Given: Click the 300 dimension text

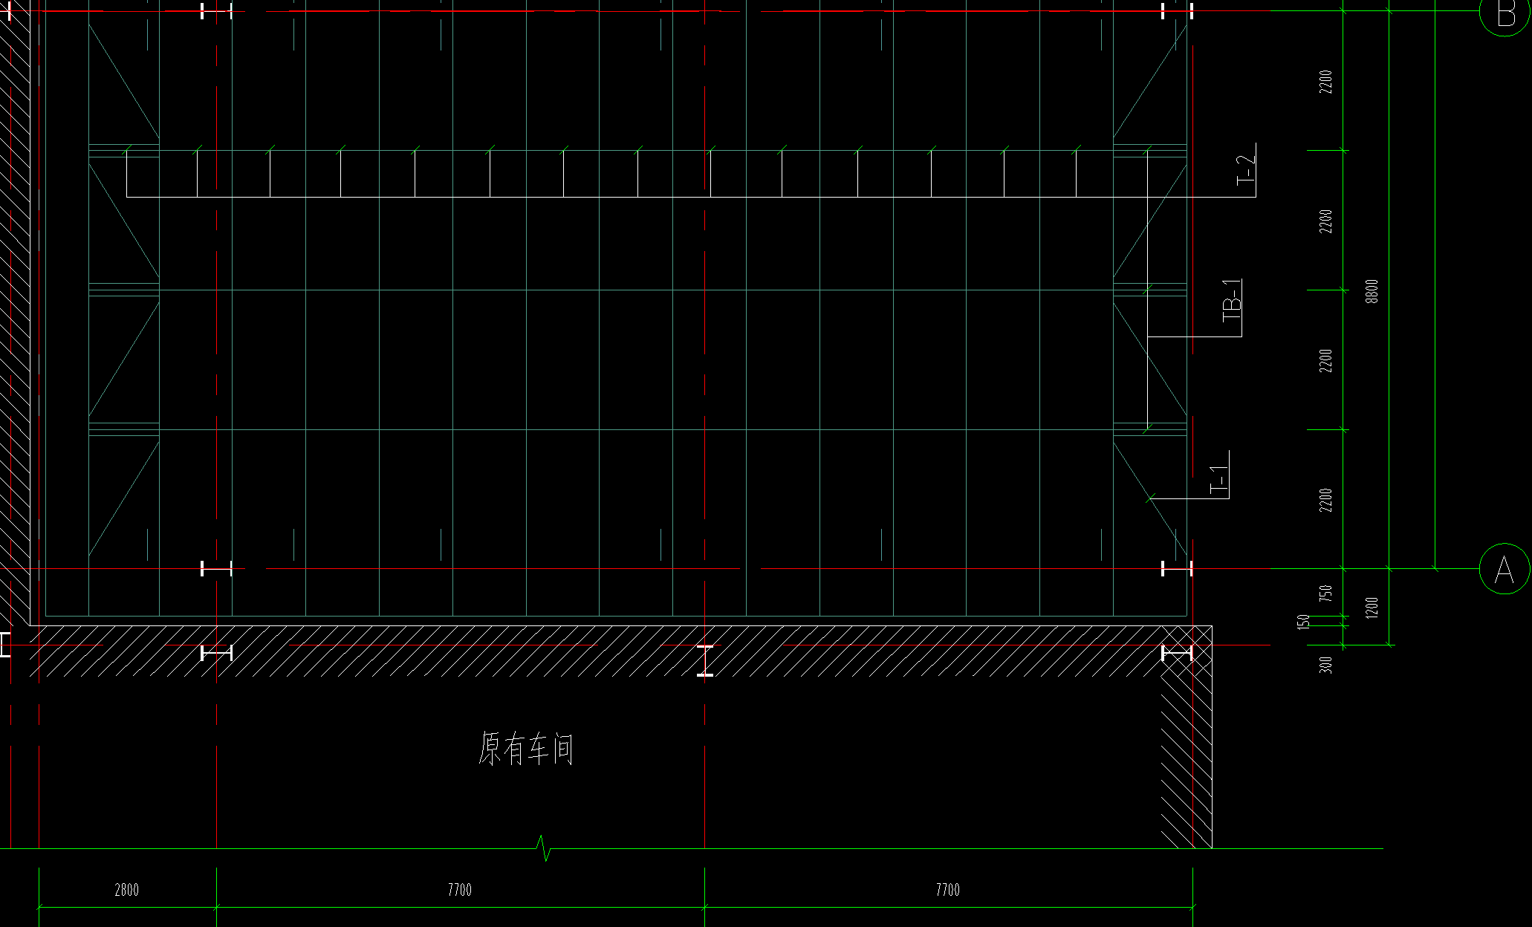Looking at the screenshot, I should tap(1325, 664).
